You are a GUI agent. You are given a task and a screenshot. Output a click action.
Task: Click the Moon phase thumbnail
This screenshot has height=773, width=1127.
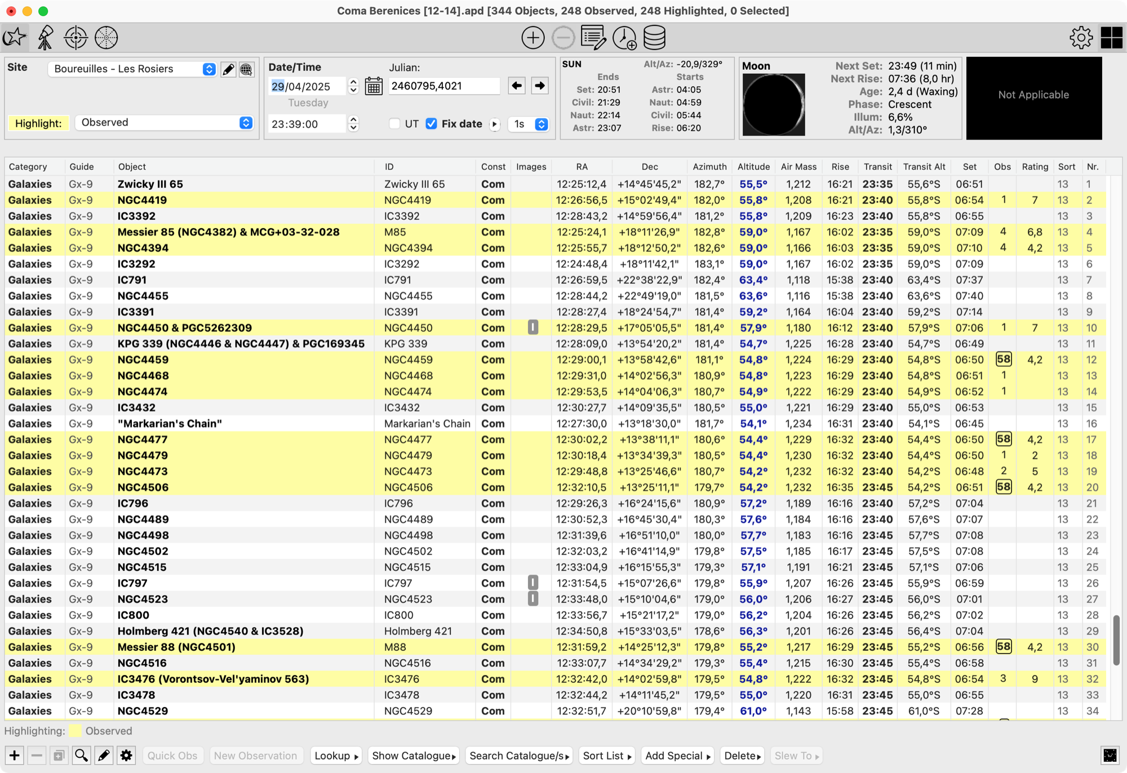(774, 104)
